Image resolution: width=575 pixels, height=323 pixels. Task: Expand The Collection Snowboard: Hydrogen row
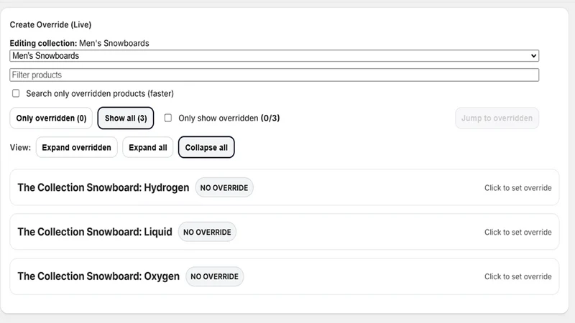pyautogui.click(x=284, y=187)
